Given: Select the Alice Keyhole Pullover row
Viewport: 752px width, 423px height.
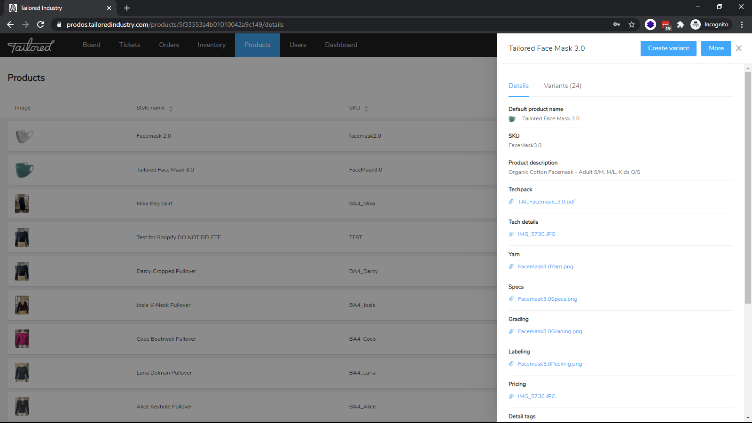Looking at the screenshot, I should point(252,407).
